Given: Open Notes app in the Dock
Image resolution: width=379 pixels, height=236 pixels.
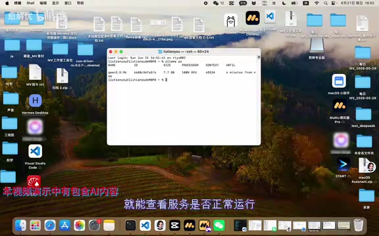Looking at the screenshot, I should click(x=109, y=226).
